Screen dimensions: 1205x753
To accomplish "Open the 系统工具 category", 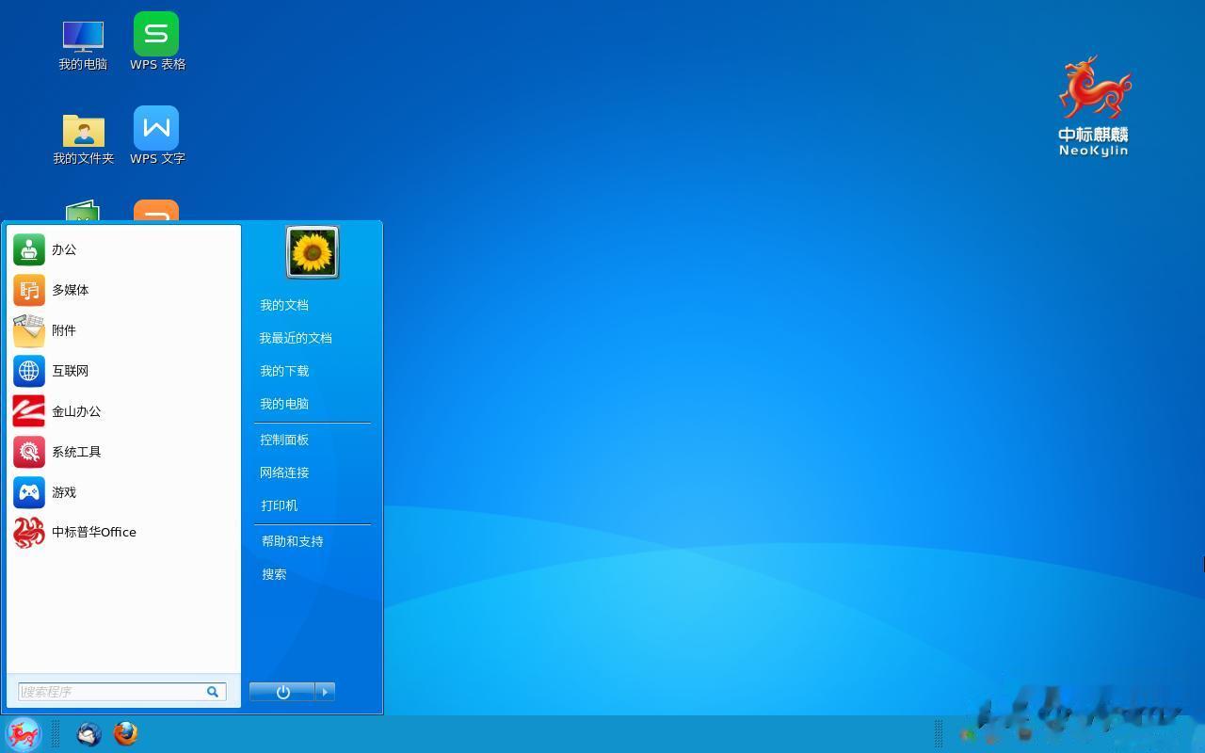I will tap(123, 452).
